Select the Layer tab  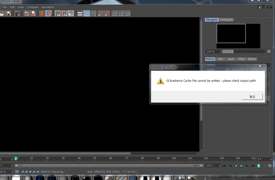point(231,59)
